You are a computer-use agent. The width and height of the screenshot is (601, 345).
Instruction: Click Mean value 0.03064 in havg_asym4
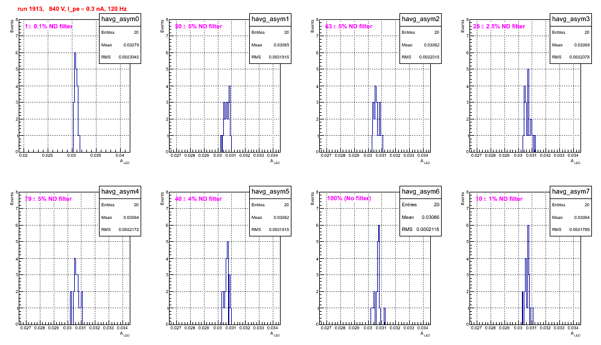[131, 217]
